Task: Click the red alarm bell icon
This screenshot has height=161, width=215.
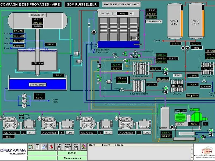Action: [51, 147]
